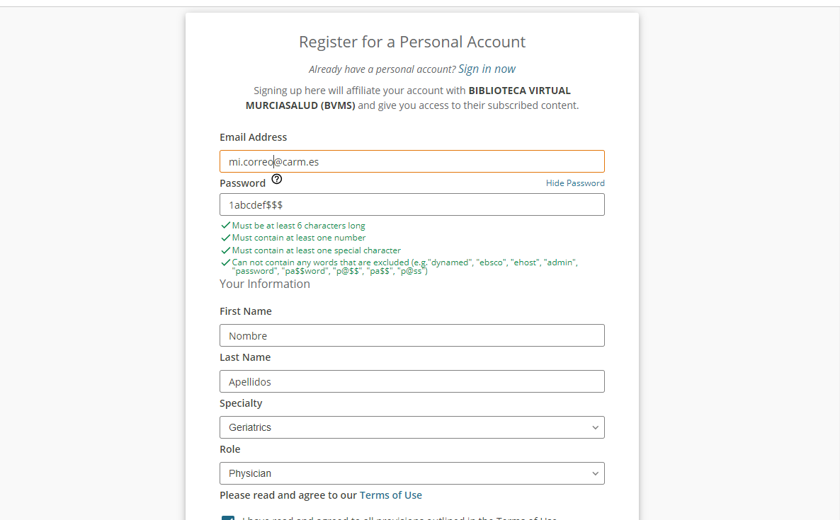
Task: Click into the Password text field
Action: click(412, 204)
